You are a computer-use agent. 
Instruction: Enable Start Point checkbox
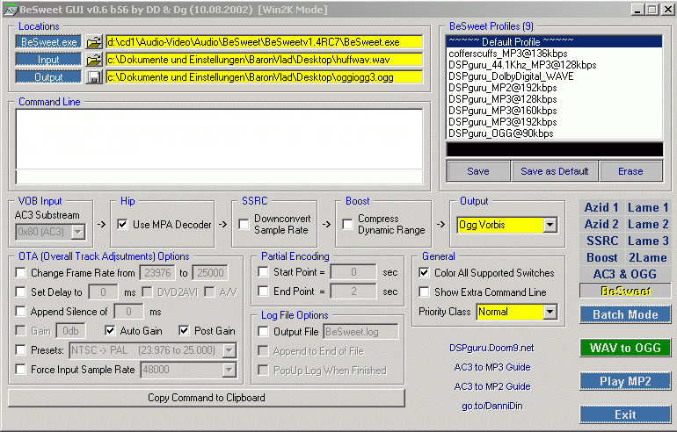263,271
